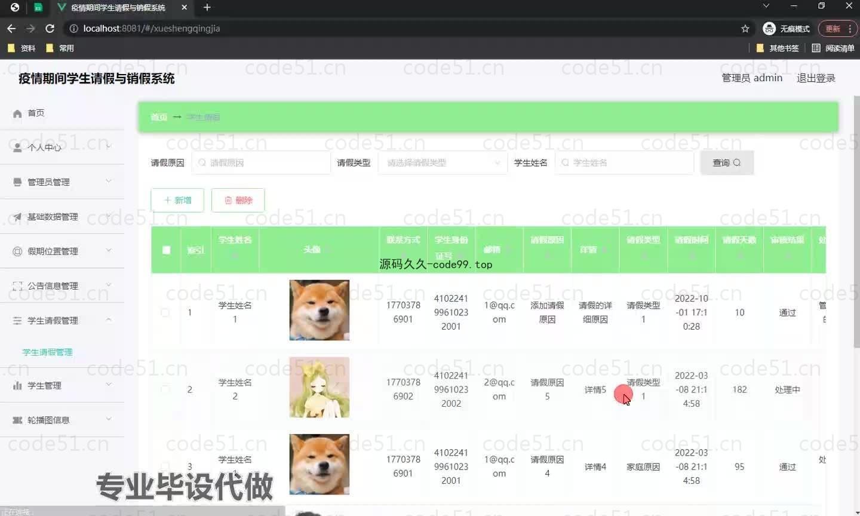Click the paper plane icon beside 基础数据管理
The height and width of the screenshot is (516, 860).
[x=17, y=217]
